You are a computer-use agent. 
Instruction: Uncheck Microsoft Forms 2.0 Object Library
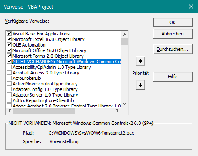click(9, 56)
